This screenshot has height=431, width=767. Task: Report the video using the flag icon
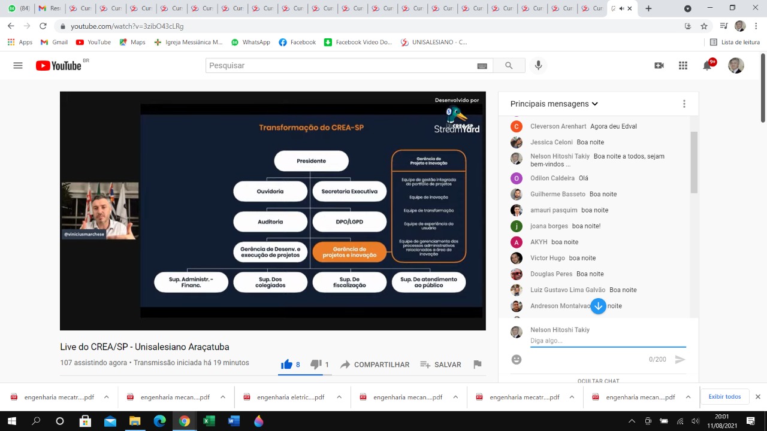point(478,365)
